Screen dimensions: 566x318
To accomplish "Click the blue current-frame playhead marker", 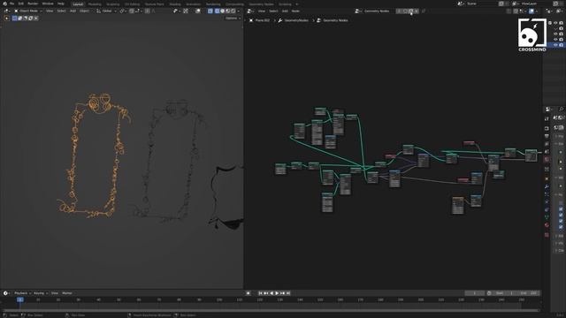I will click(20, 299).
